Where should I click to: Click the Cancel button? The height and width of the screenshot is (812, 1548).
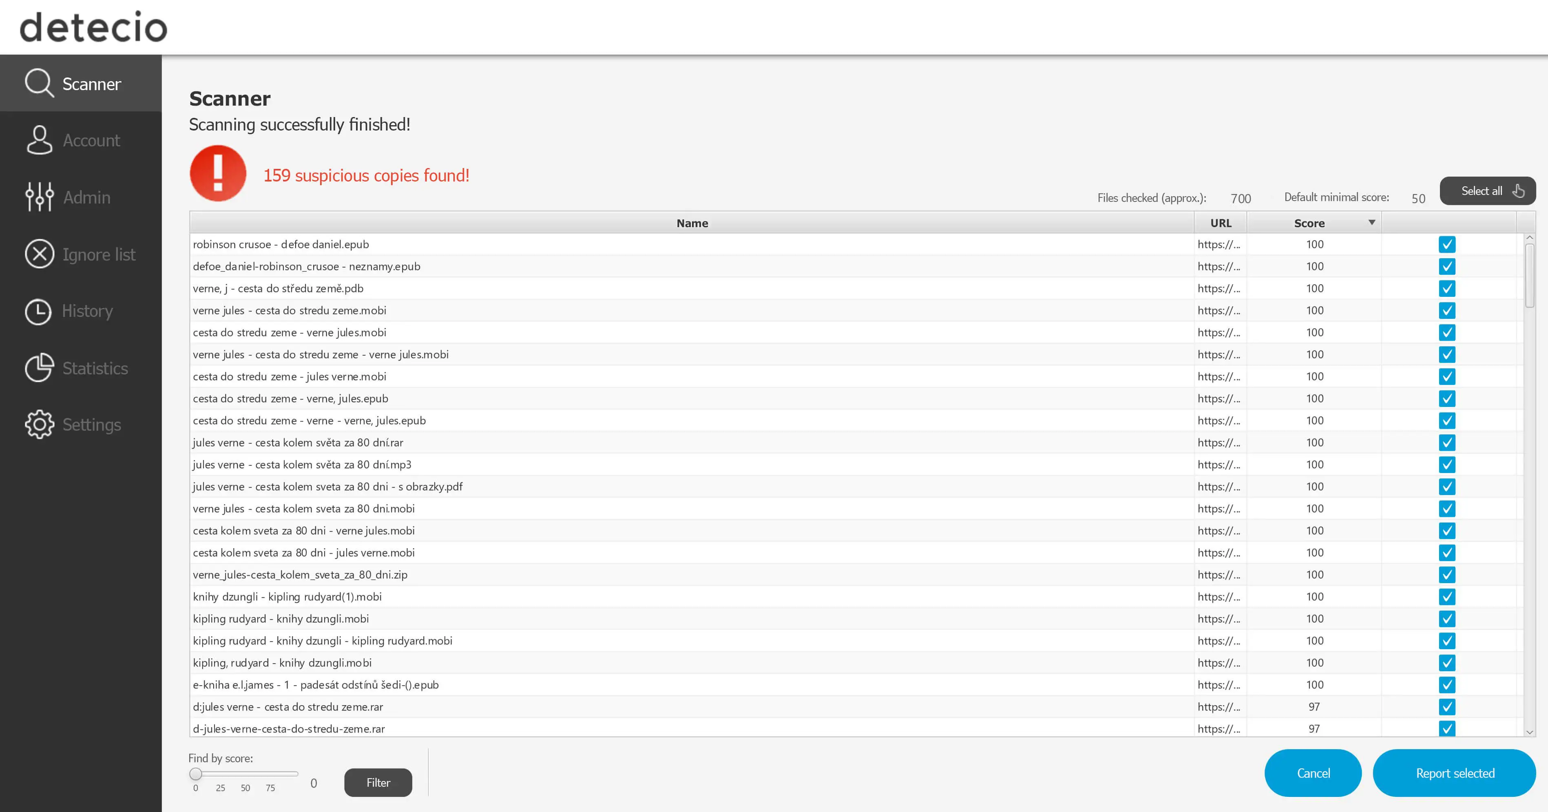pyautogui.click(x=1313, y=773)
